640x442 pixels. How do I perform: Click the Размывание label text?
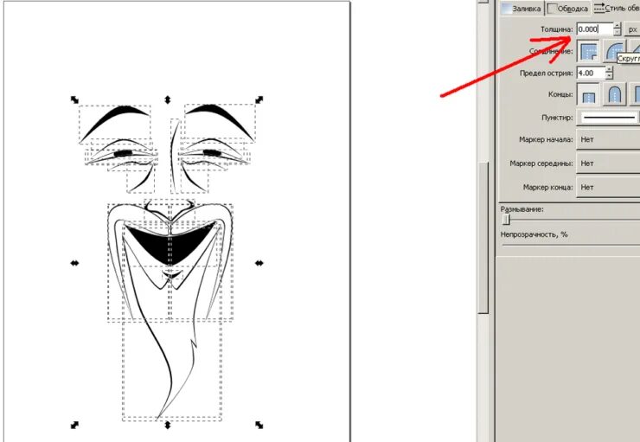[522, 209]
